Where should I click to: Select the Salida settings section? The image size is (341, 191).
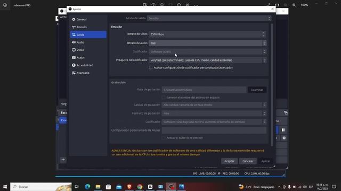[88, 34]
